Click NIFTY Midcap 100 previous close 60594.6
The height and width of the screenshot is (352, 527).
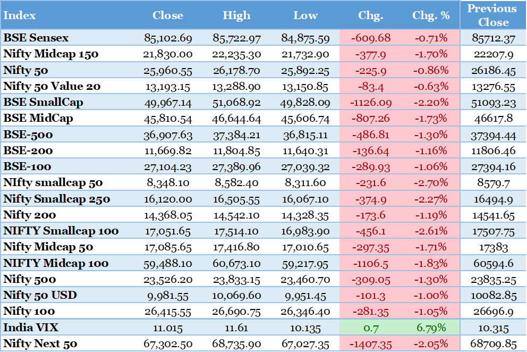[x=493, y=264]
